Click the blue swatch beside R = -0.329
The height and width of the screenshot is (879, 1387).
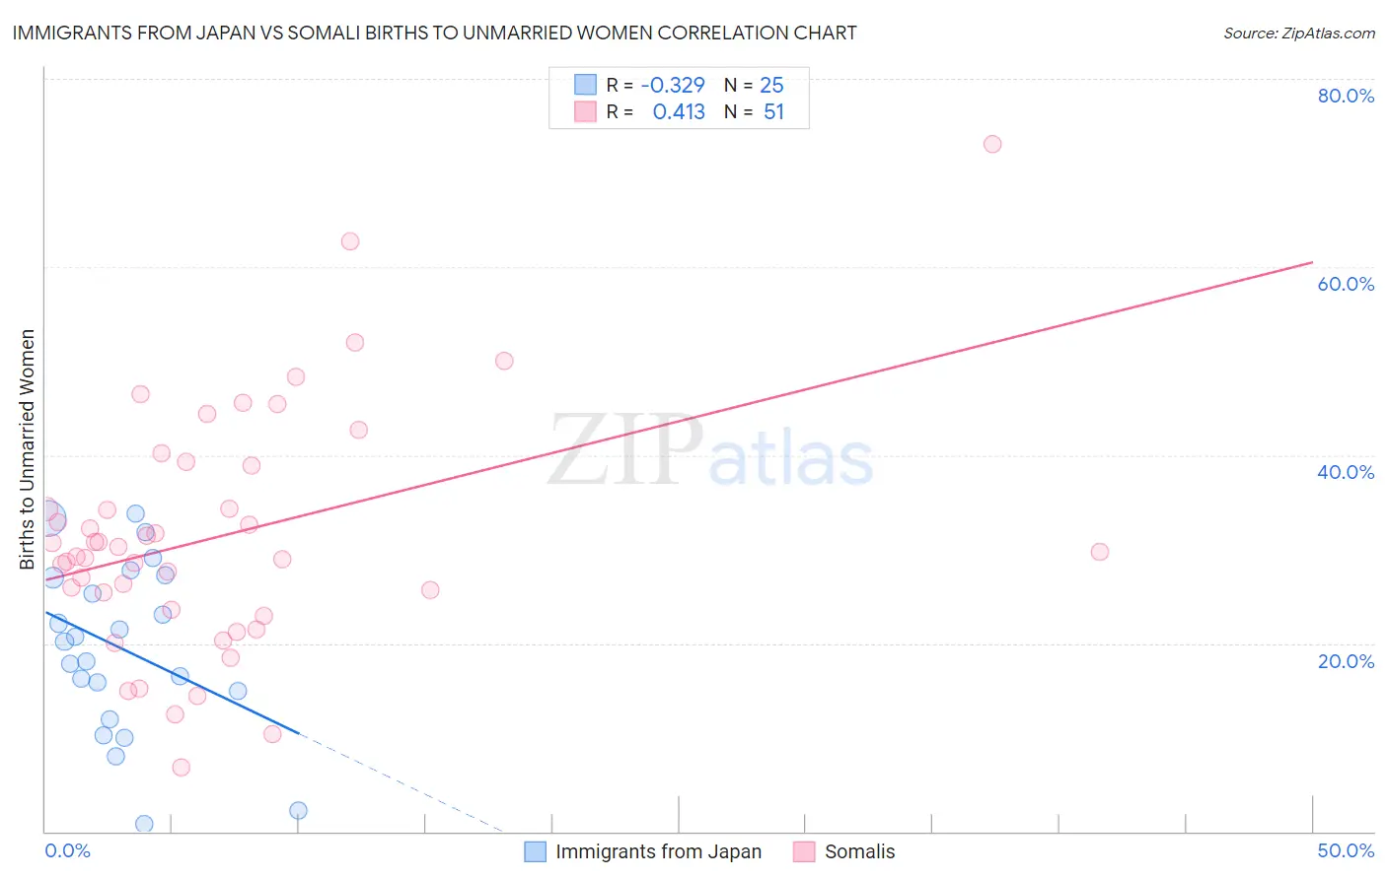tap(585, 85)
